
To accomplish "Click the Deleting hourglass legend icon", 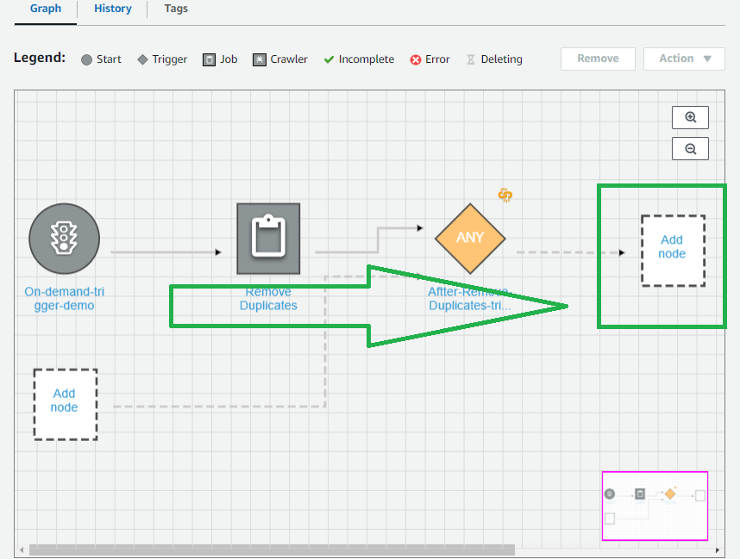I will [471, 59].
